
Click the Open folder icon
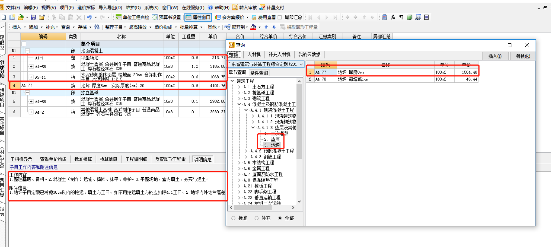click(x=21, y=17)
